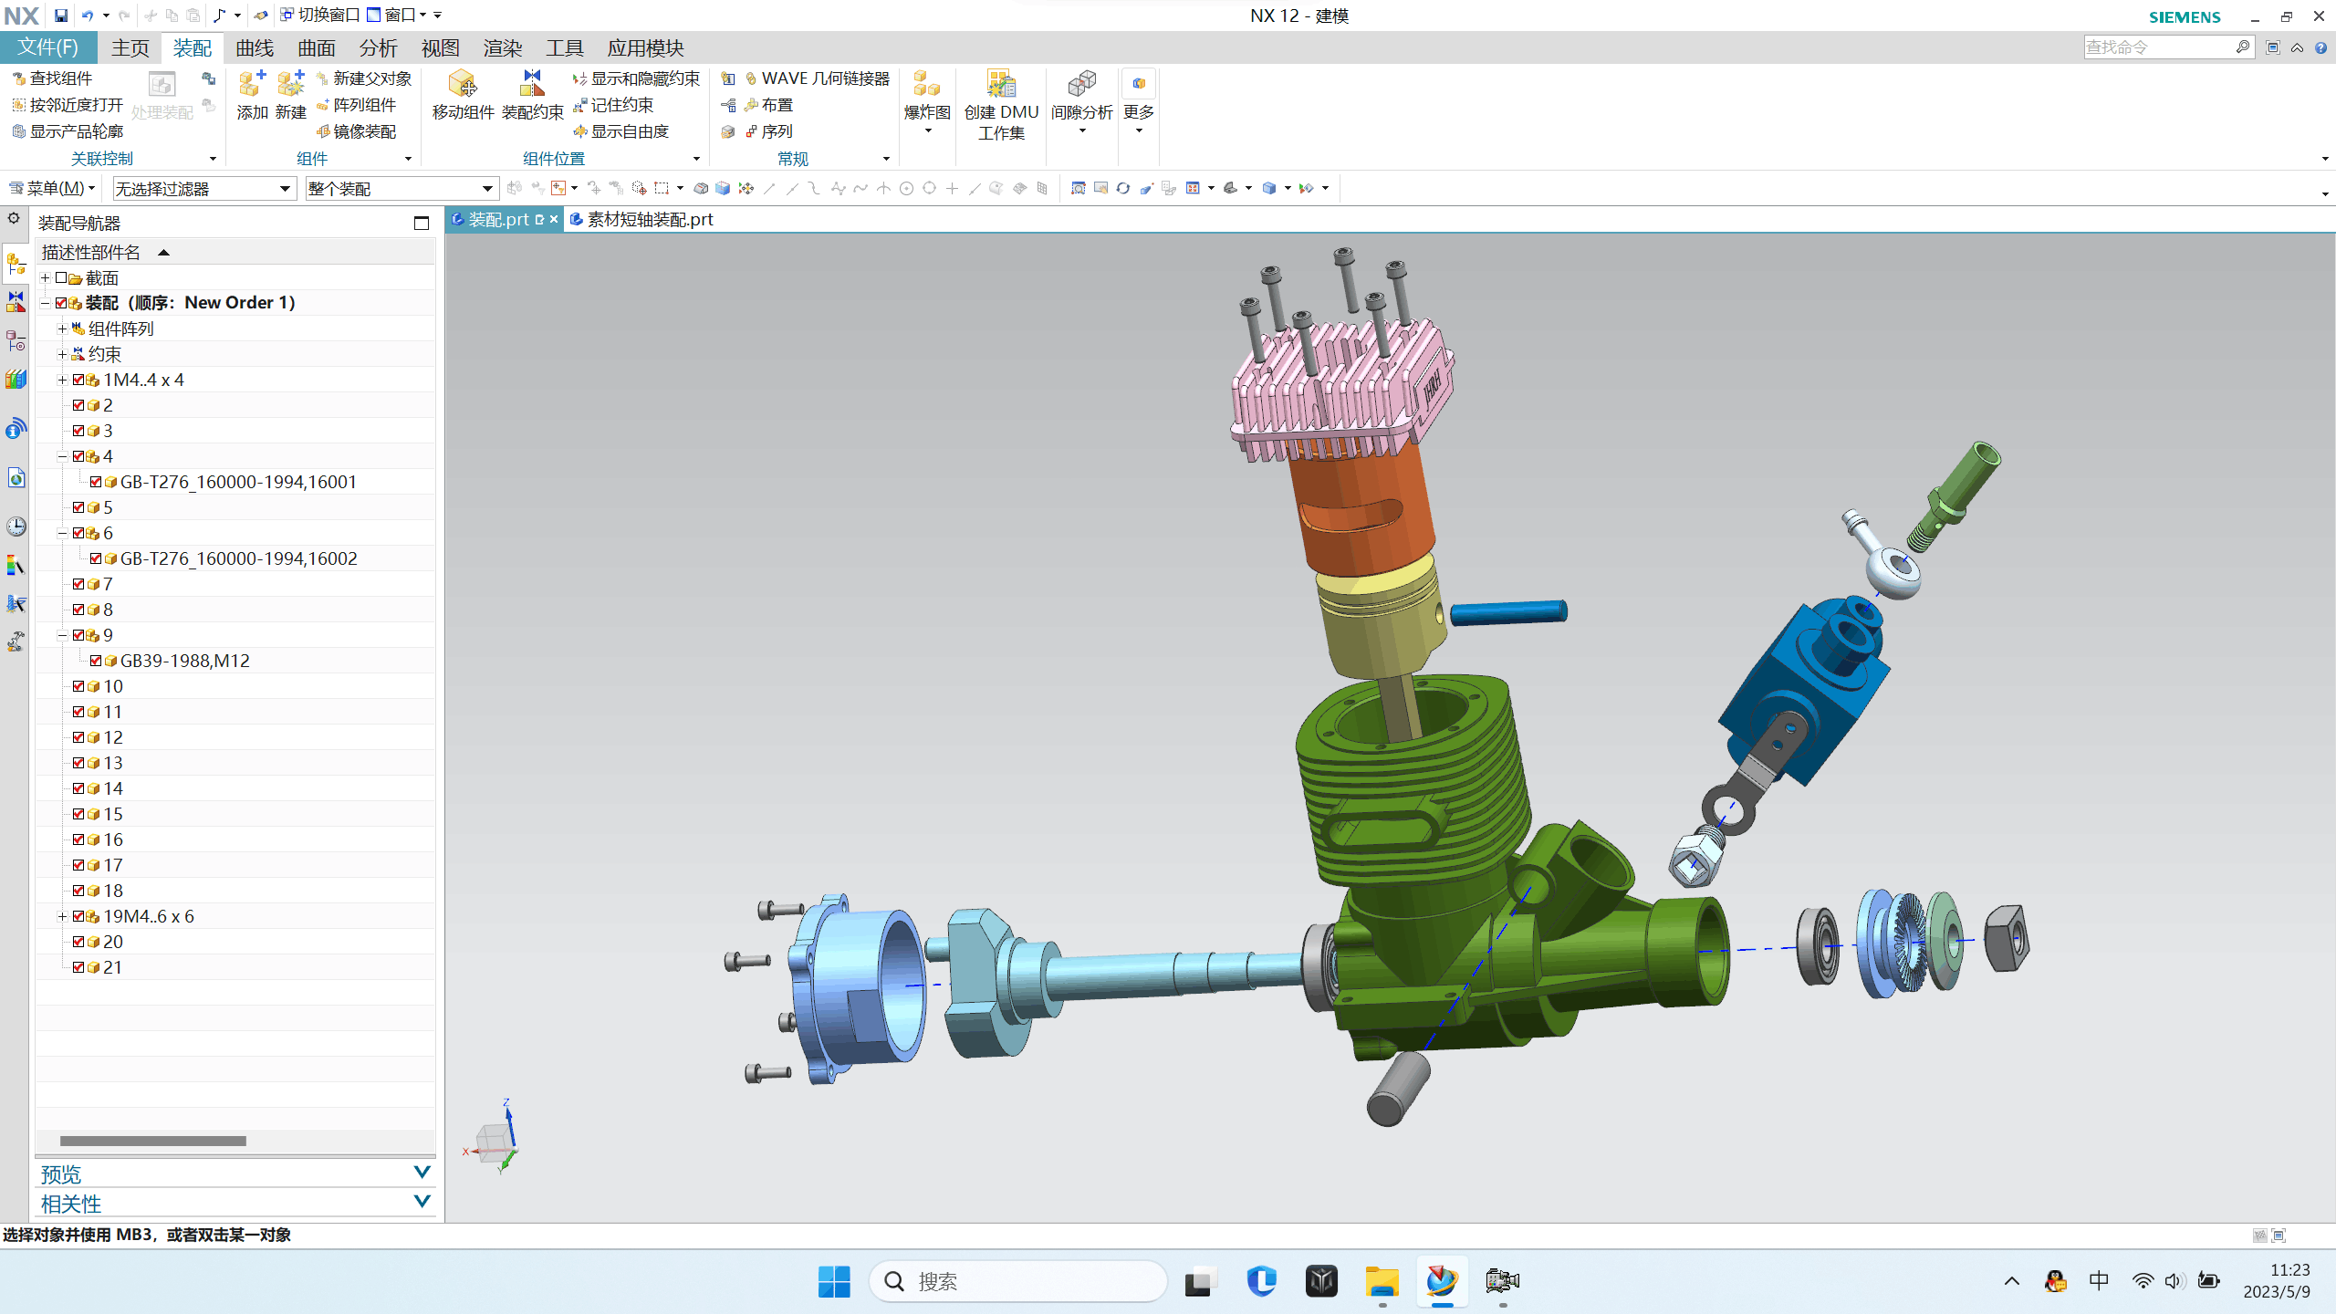Image resolution: width=2336 pixels, height=1314 pixels.
Task: Toggle the checkbox for component 15
Action: pos(78,814)
